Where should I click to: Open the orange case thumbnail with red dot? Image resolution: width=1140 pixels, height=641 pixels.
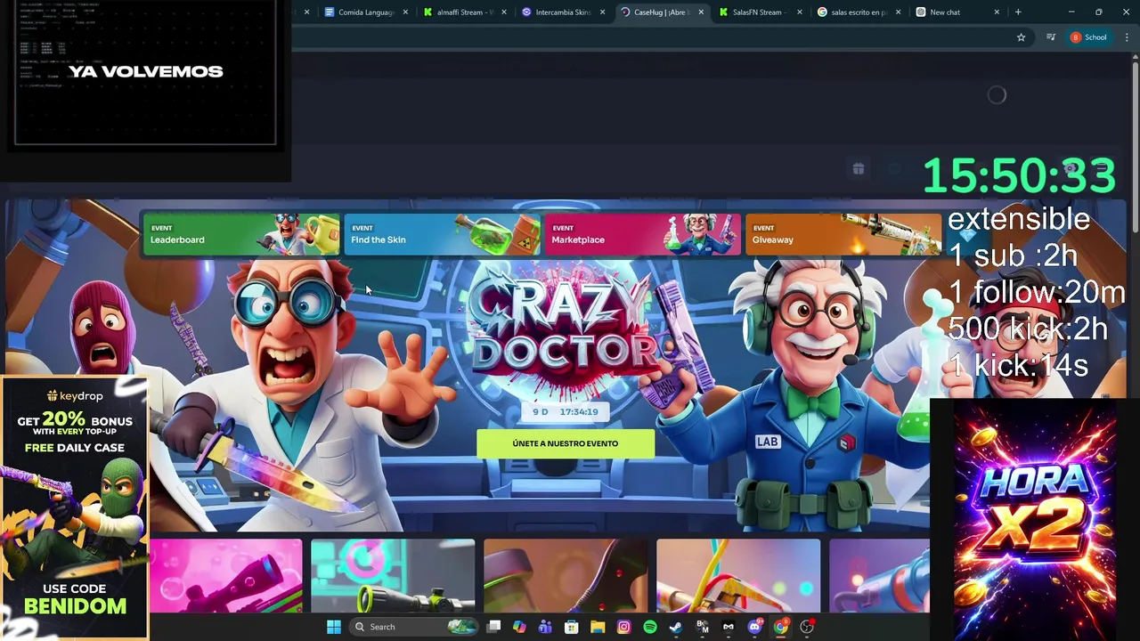click(x=566, y=576)
